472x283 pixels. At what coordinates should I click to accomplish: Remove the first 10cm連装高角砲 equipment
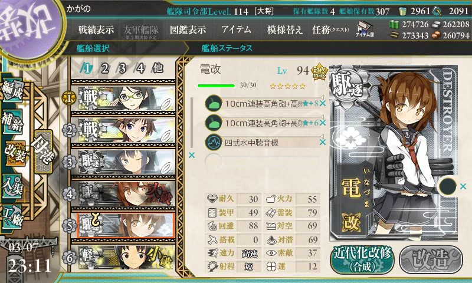coord(323,104)
